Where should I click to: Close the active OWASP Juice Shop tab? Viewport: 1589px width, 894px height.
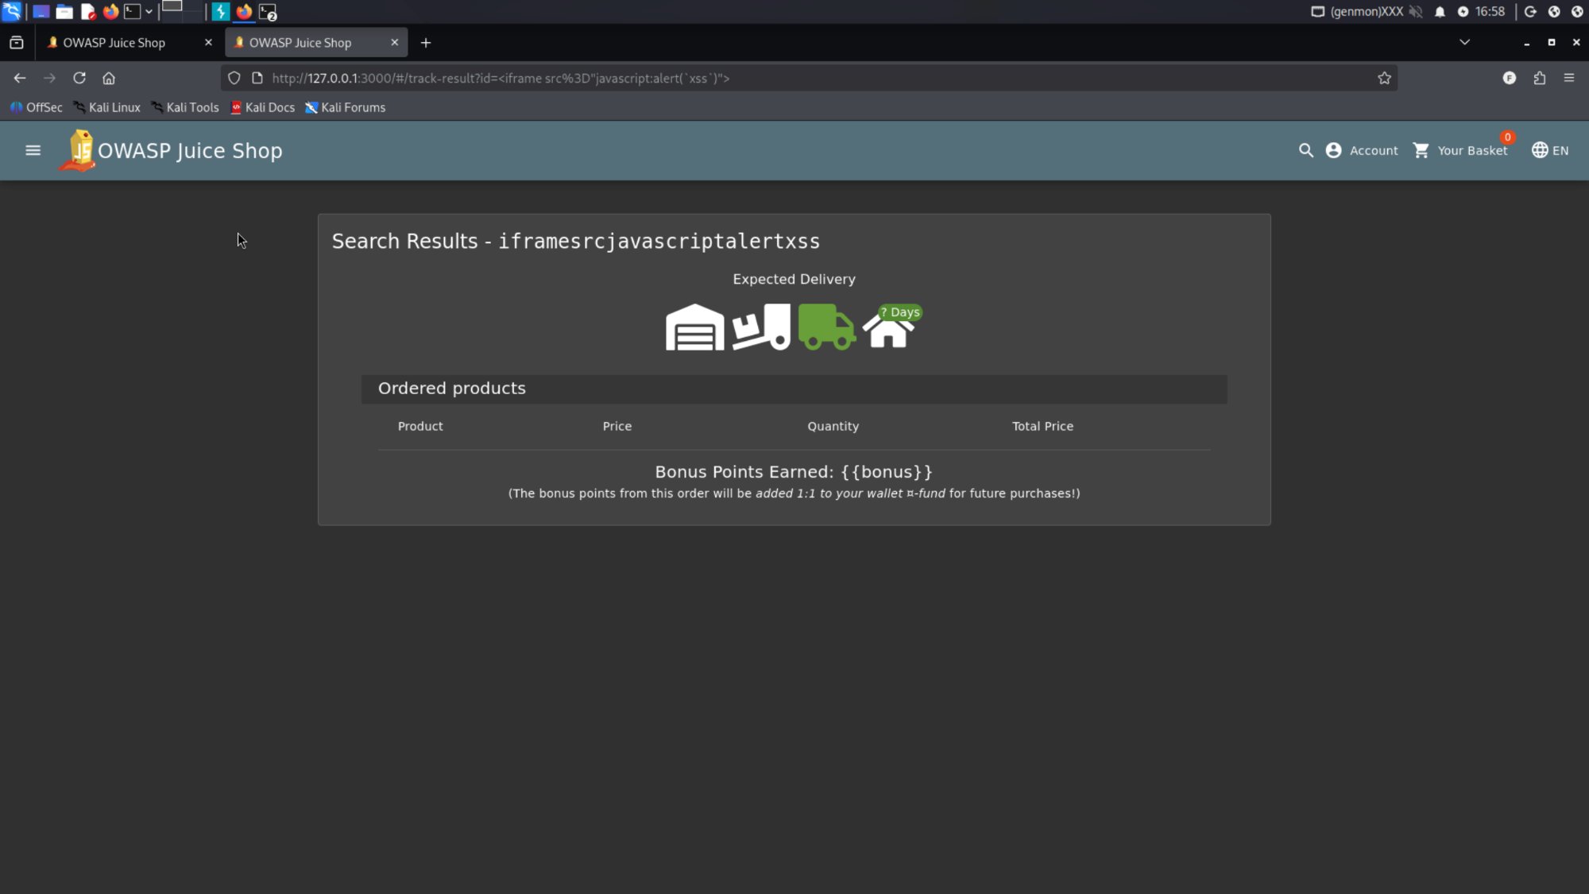coord(395,42)
